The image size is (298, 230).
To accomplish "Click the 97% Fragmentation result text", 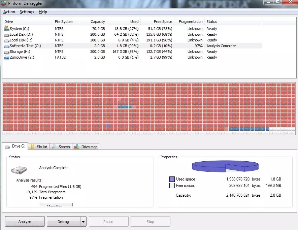I will (46, 197).
